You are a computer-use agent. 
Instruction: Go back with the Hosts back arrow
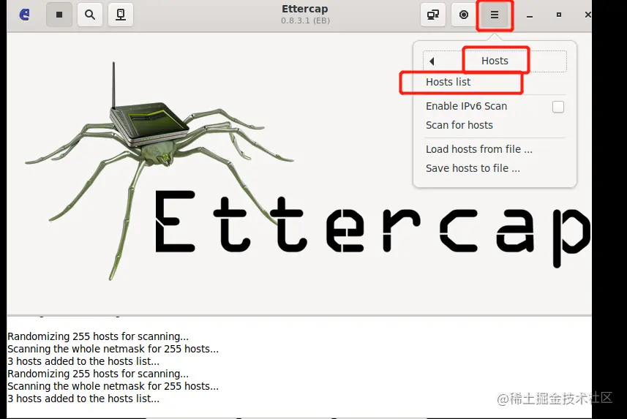coord(432,61)
